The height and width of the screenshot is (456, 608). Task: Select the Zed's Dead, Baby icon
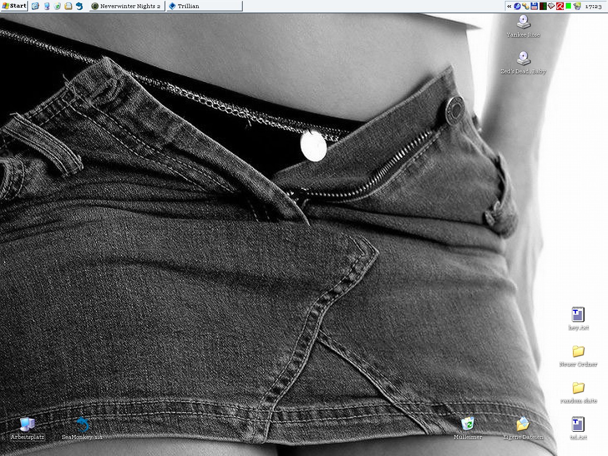coord(523,58)
